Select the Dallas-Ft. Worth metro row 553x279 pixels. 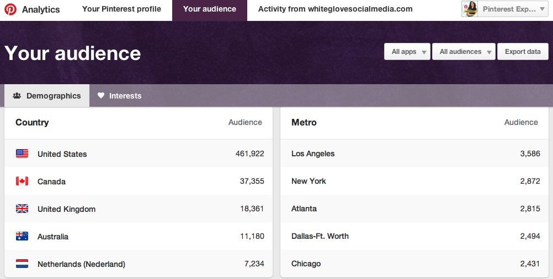pyautogui.click(x=414, y=236)
